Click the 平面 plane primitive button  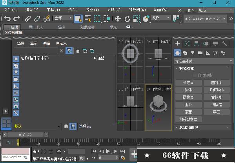217,112
